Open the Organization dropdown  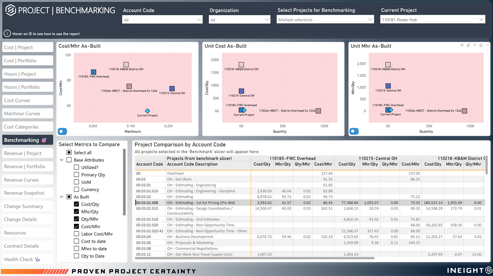(240, 20)
